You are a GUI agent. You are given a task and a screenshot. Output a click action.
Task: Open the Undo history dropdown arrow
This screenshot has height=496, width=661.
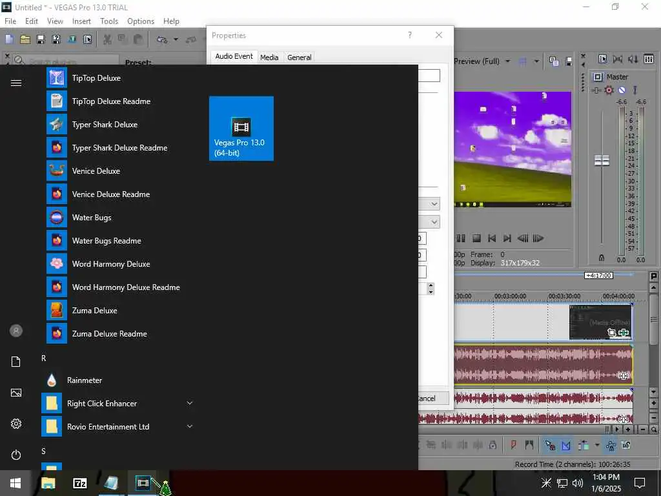click(176, 39)
